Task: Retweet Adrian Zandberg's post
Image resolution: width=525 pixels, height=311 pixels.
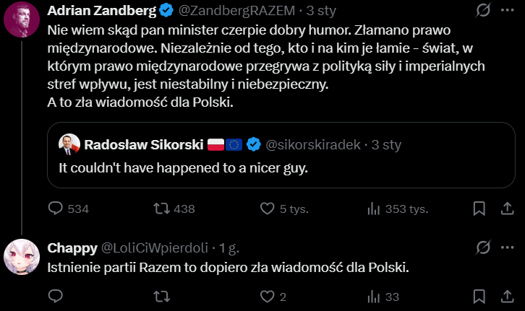Action: 163,209
